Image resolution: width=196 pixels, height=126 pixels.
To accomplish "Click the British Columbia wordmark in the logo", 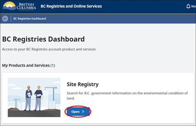I will click(26, 6).
